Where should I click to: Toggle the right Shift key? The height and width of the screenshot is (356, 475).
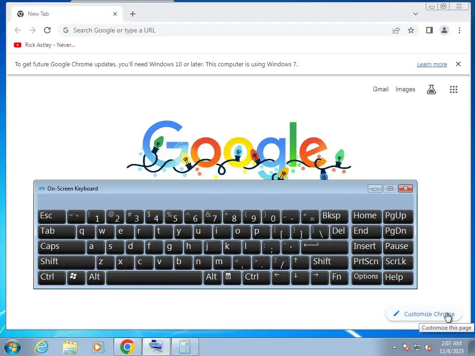point(329,262)
